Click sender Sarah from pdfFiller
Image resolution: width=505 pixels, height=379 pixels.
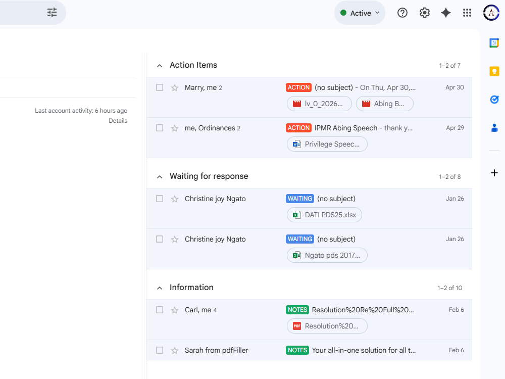[217, 350]
